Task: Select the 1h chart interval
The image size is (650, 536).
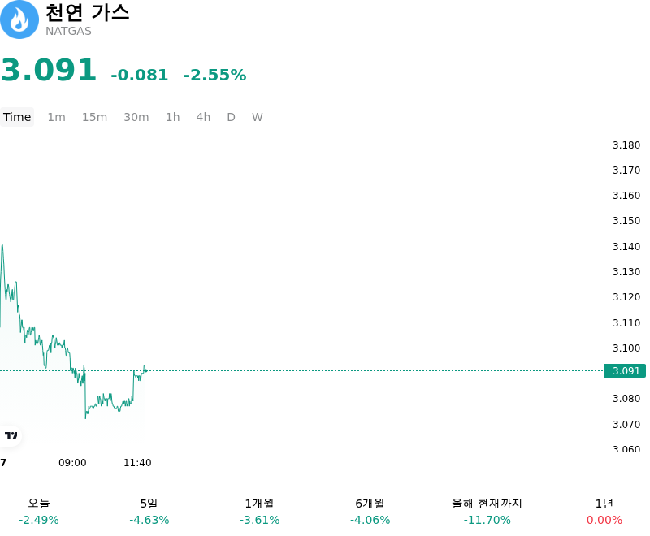Action: [x=173, y=117]
